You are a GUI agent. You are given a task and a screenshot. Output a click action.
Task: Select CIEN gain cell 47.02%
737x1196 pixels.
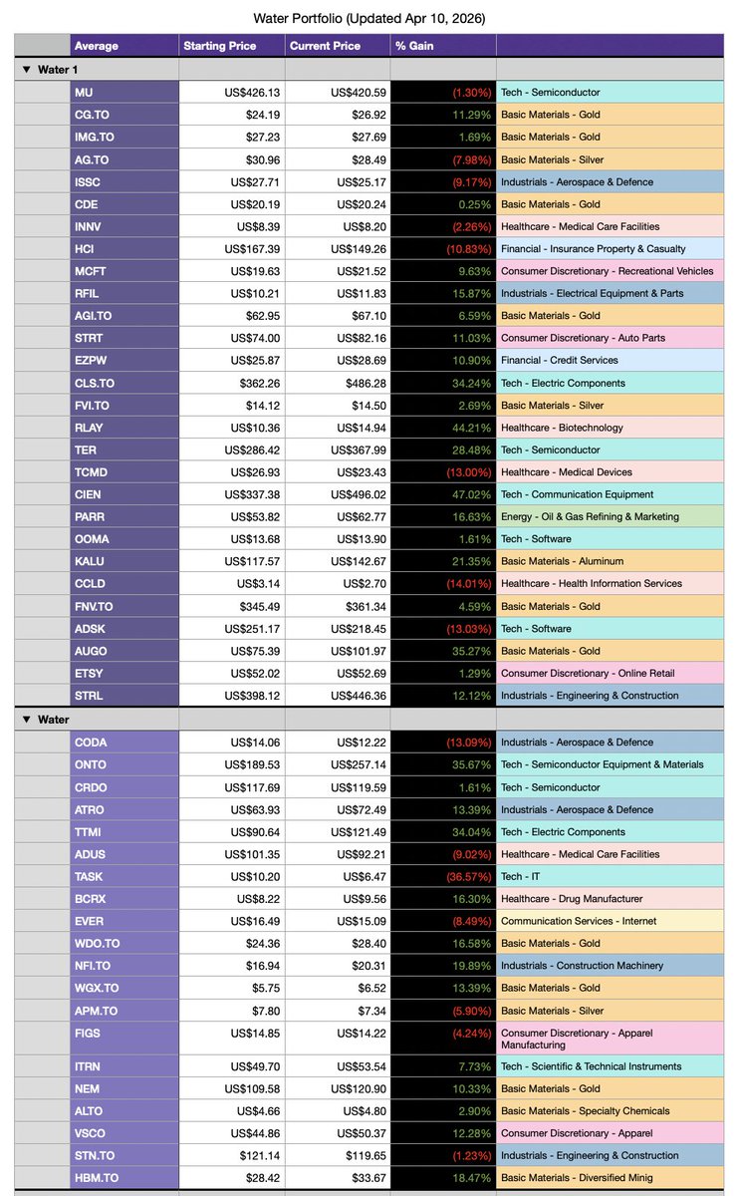click(x=443, y=494)
